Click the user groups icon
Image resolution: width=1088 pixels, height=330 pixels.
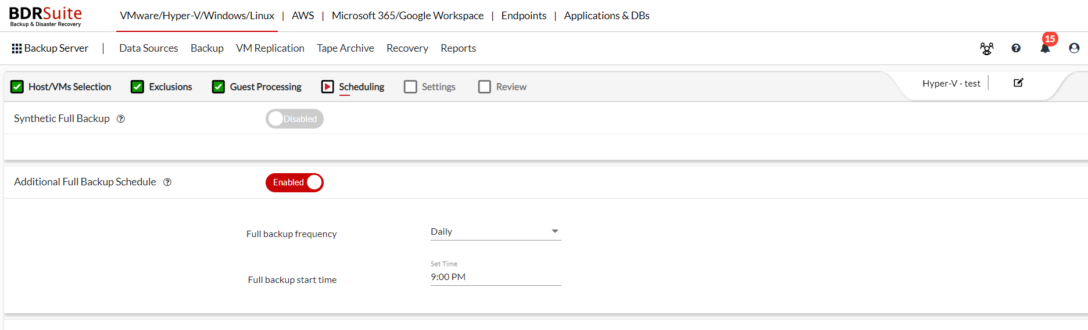(x=987, y=48)
